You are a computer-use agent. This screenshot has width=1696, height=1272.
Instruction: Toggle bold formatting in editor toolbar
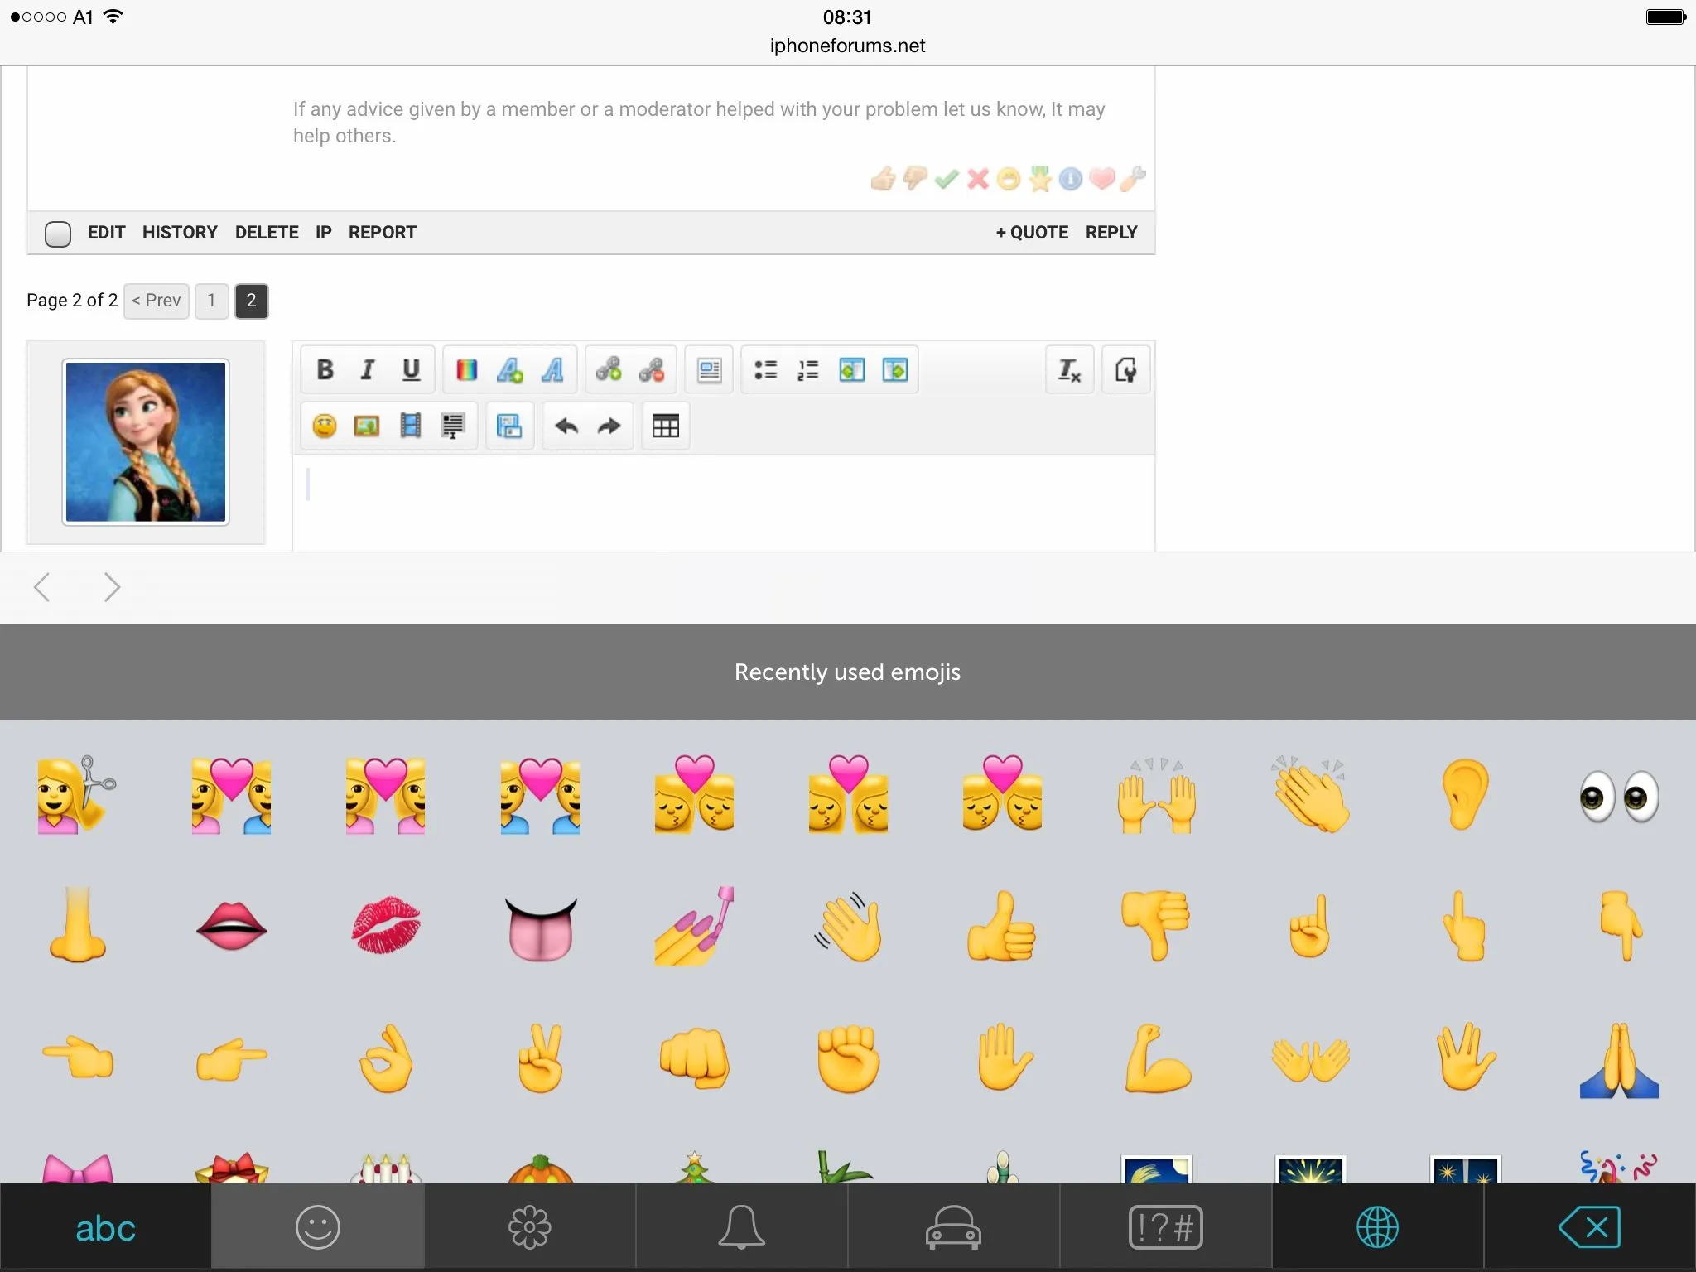click(325, 369)
